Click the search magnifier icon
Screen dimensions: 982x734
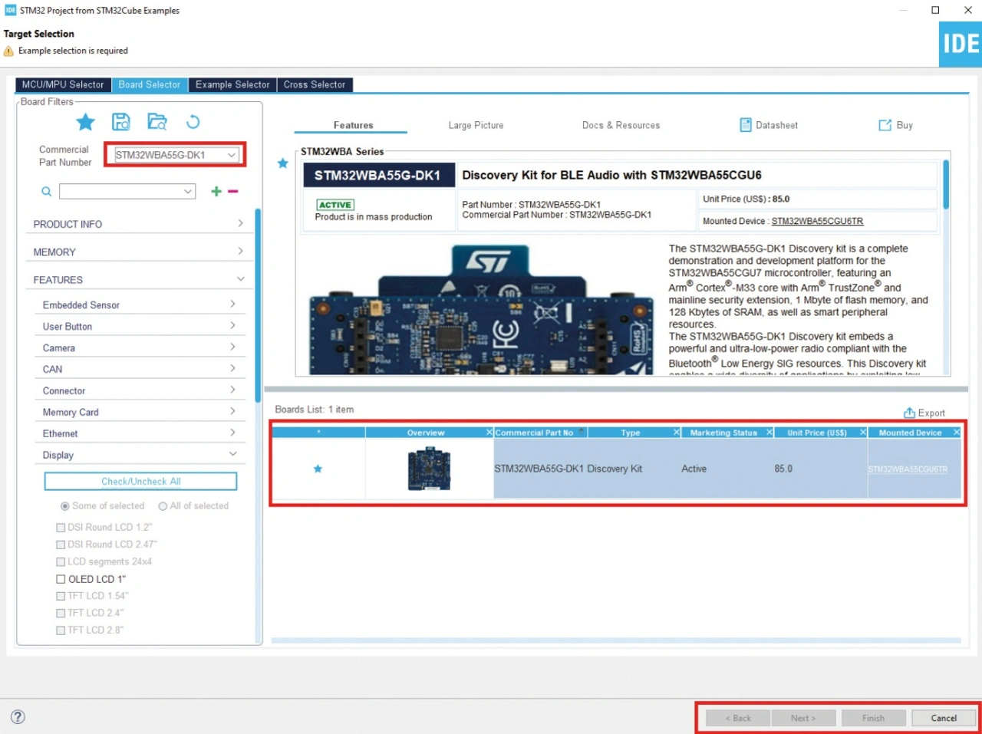[47, 192]
